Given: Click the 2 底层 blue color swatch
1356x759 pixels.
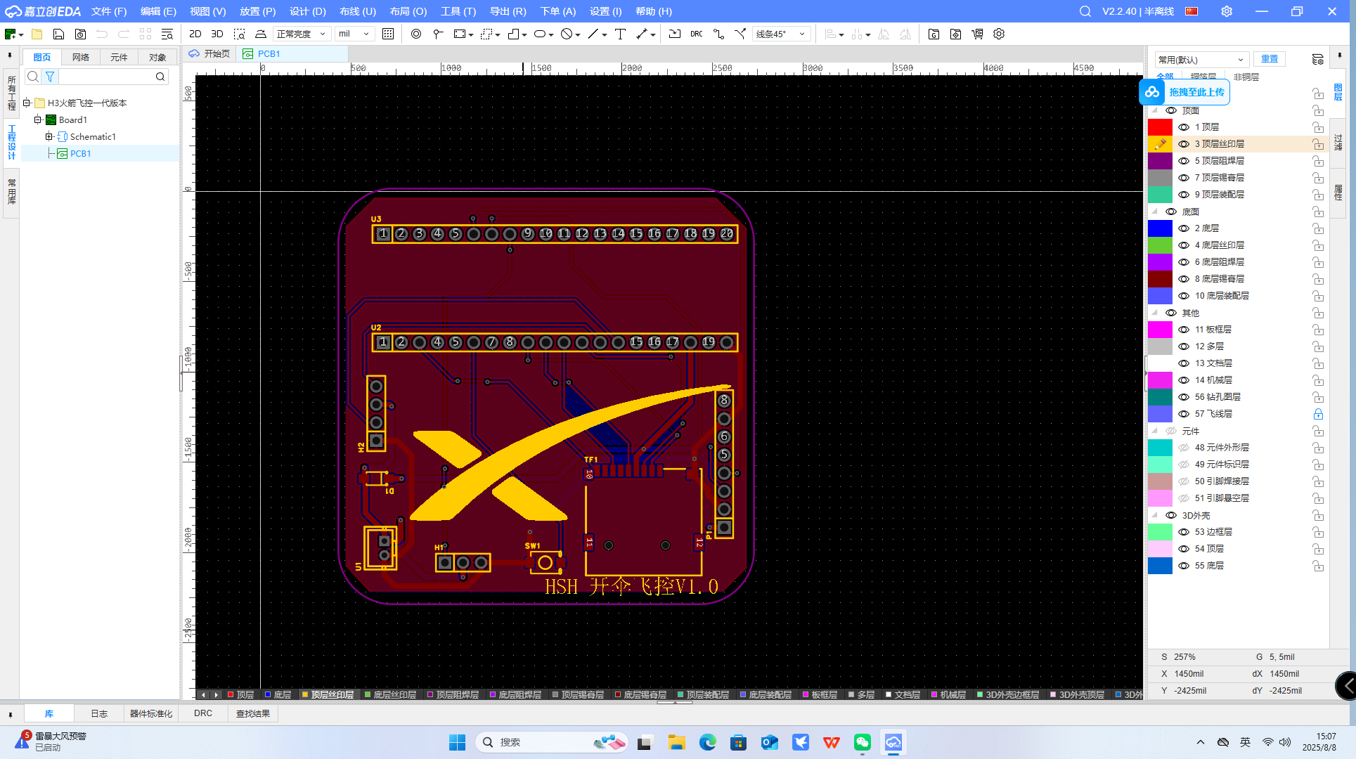Looking at the screenshot, I should coord(1160,228).
